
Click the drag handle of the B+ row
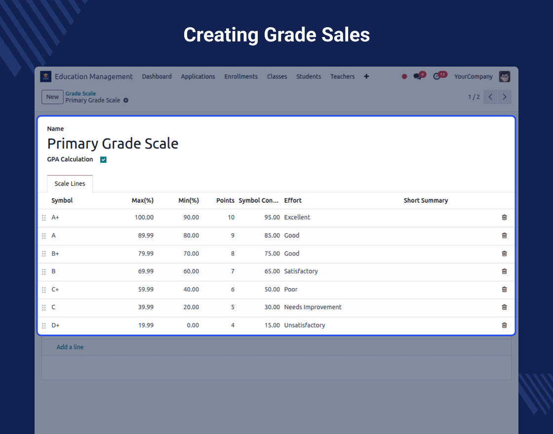pos(44,253)
